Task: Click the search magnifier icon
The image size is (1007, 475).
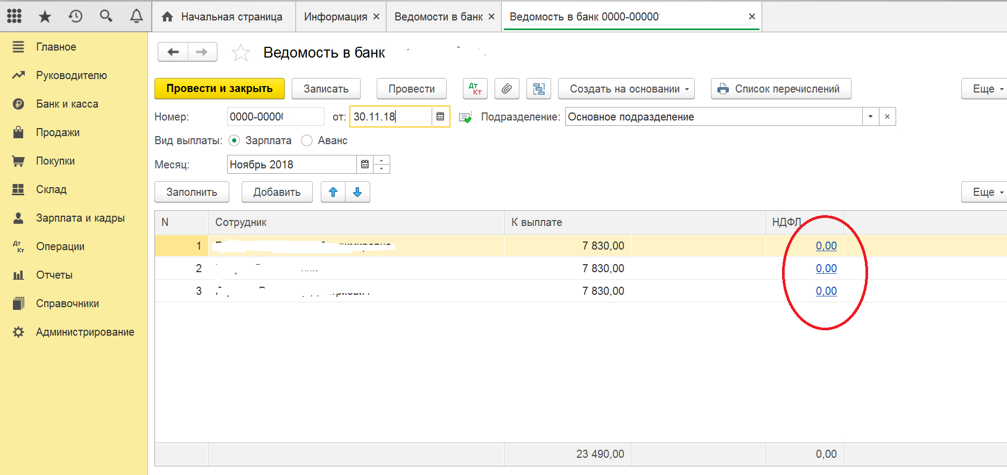Action: [106, 16]
